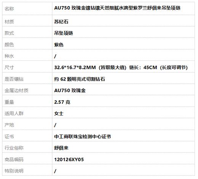Select the value 紫色
198x179 pixels.
59,45
